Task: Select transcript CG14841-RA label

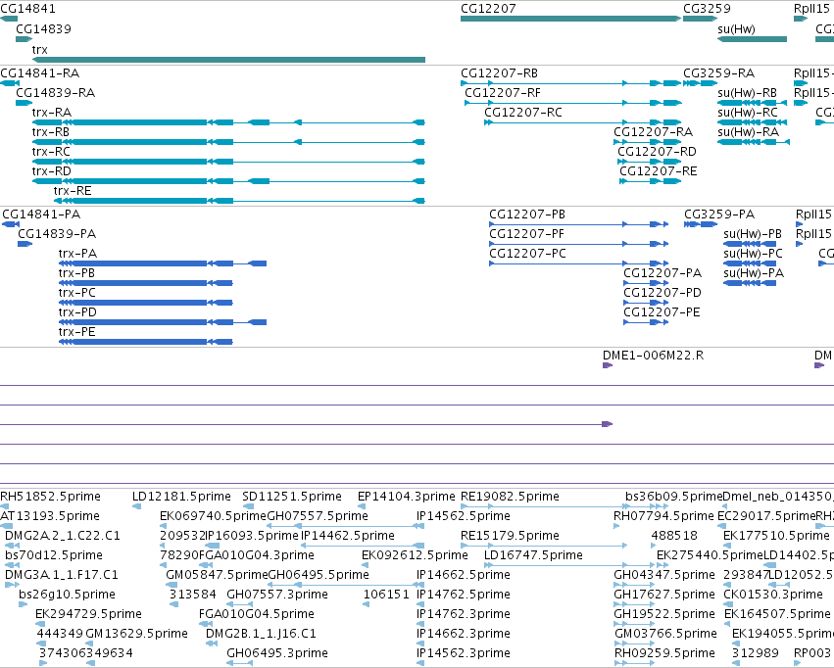Action: click(x=40, y=72)
